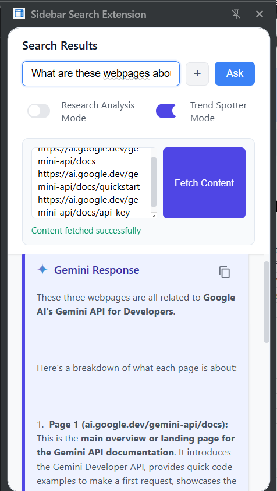277x491 pixels.
Task: Click the 'Gemini Response' title
Action: [x=97, y=270]
